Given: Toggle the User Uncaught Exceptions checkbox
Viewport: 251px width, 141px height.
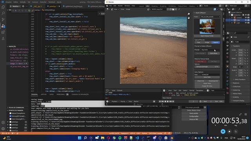Looking at the screenshot, I should pos(11,119).
